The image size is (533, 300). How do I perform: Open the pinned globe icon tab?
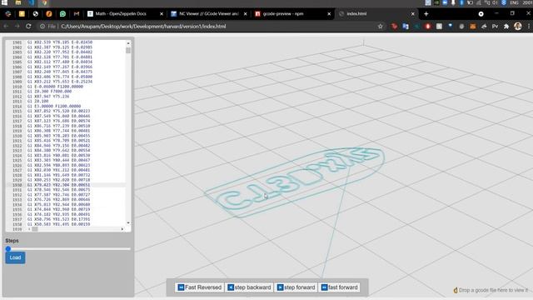pyautogui.click(x=35, y=14)
